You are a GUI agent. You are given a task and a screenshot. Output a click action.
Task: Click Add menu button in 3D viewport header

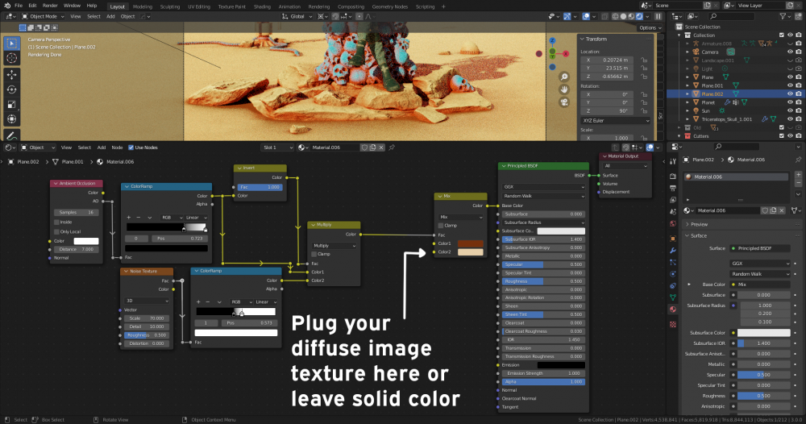click(x=110, y=16)
